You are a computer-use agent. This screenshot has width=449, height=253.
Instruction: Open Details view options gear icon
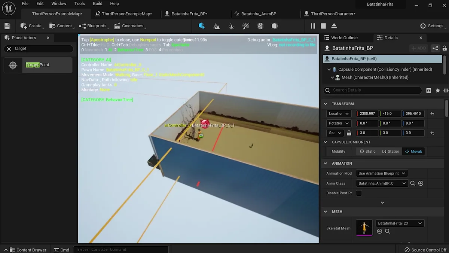446,90
